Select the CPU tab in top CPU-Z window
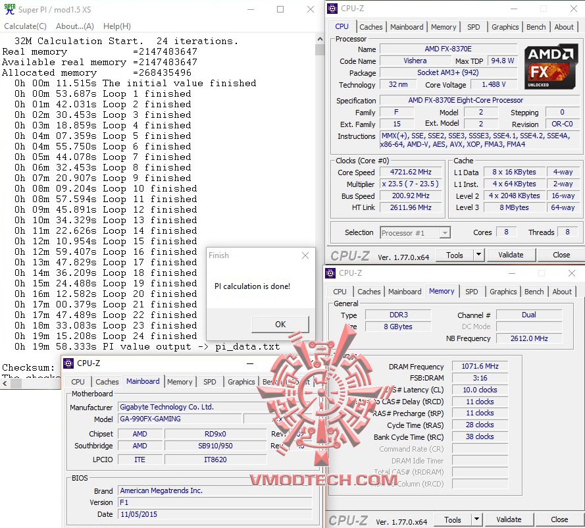 [342, 26]
